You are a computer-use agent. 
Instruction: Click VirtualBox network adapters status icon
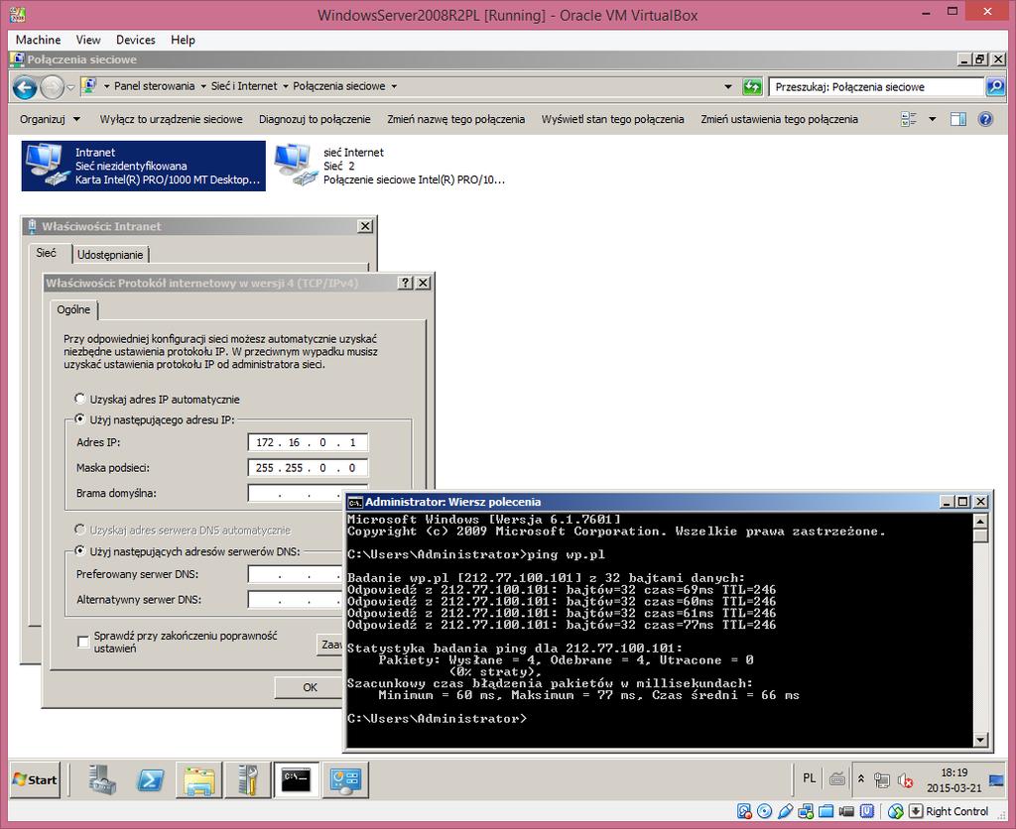coord(806,811)
